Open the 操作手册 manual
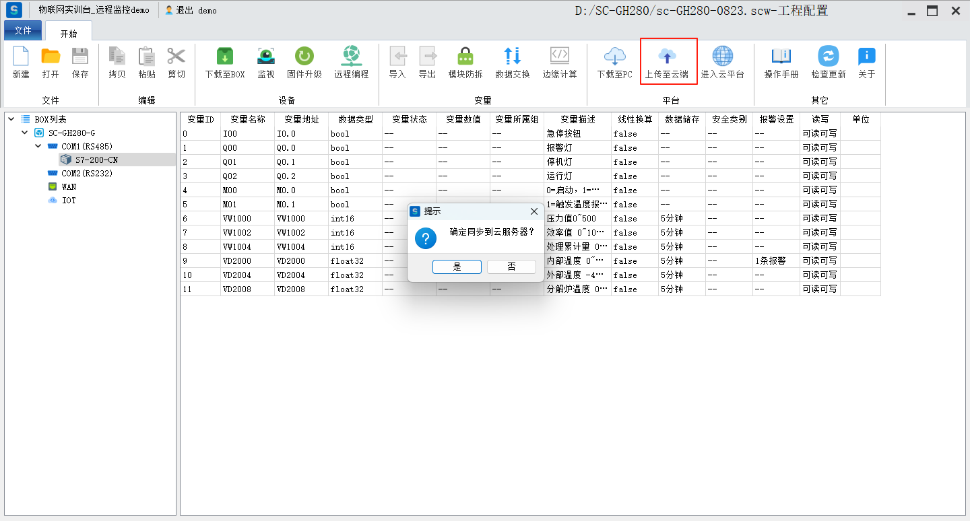 pos(781,57)
